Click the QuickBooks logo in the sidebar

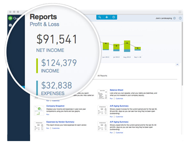10,18
